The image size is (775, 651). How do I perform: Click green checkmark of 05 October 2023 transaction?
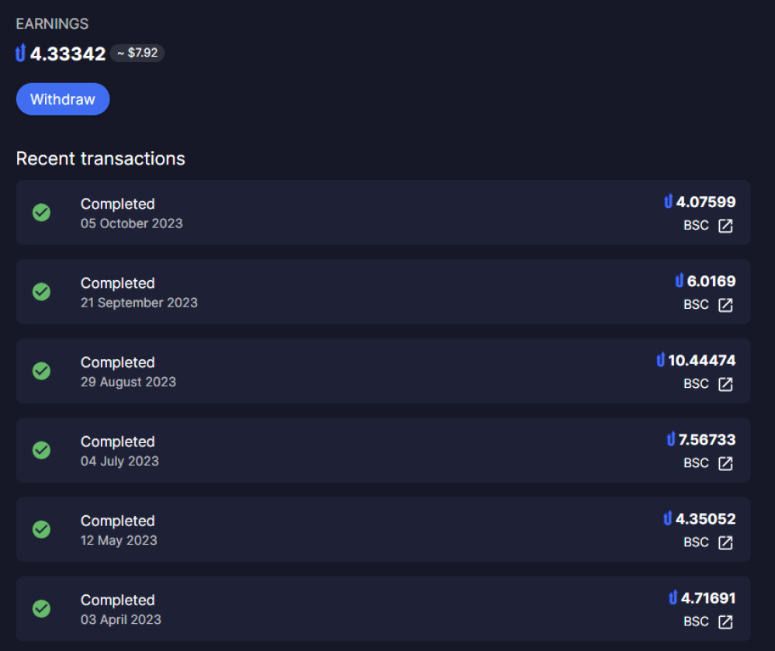(42, 213)
